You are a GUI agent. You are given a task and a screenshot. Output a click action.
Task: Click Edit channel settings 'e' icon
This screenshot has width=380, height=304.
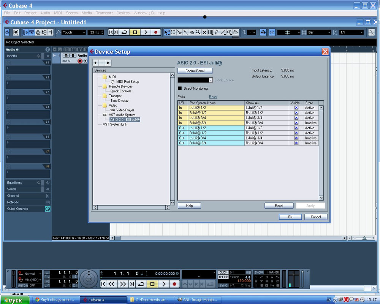tap(48, 49)
